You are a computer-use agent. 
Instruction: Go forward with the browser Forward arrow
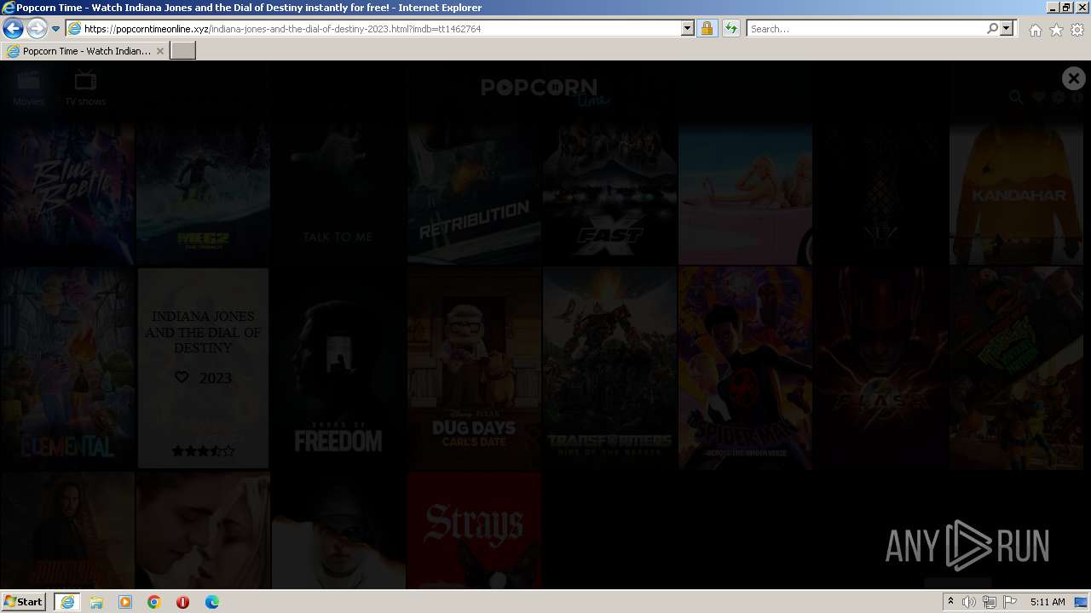click(x=37, y=28)
